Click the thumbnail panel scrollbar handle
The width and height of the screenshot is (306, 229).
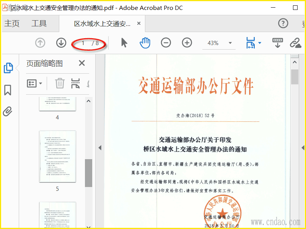[x=88, y=173]
